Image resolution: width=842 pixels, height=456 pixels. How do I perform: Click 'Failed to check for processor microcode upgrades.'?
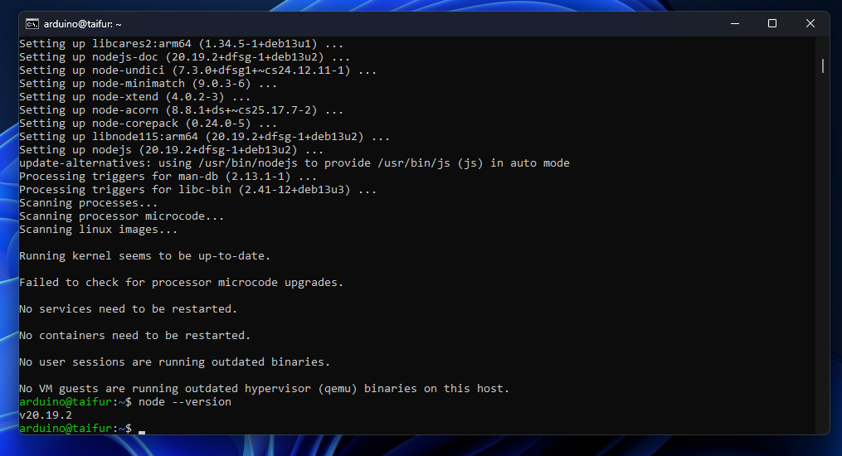pos(182,283)
